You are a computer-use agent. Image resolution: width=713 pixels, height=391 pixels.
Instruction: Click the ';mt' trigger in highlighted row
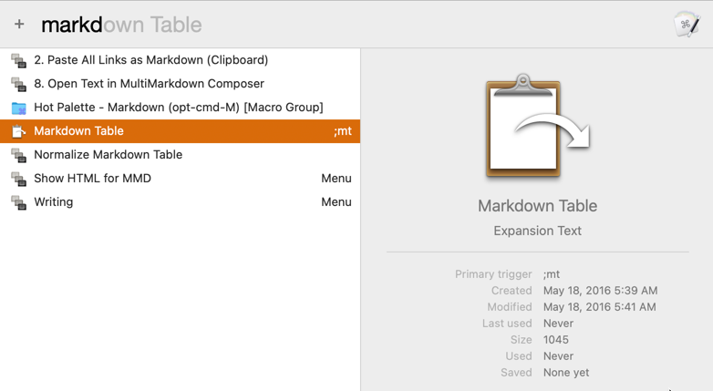[343, 131]
